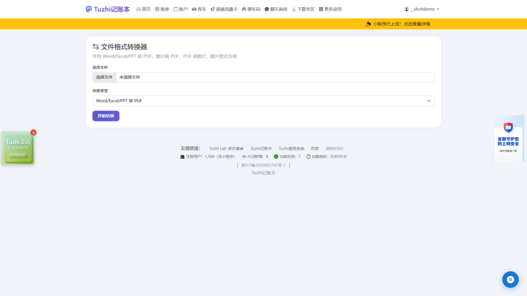Open the 更多应用 grid menu
The height and width of the screenshot is (296, 527).
coord(330,9)
